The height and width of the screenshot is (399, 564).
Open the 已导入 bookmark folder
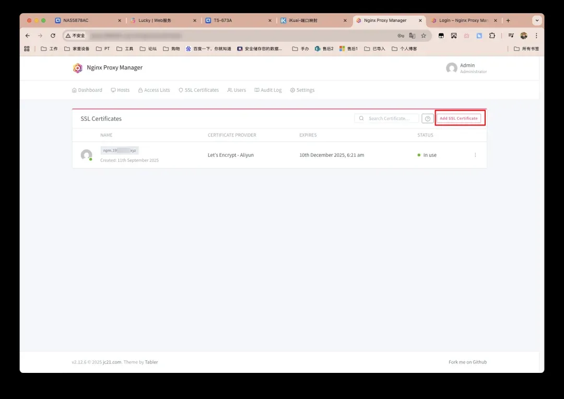pos(374,49)
